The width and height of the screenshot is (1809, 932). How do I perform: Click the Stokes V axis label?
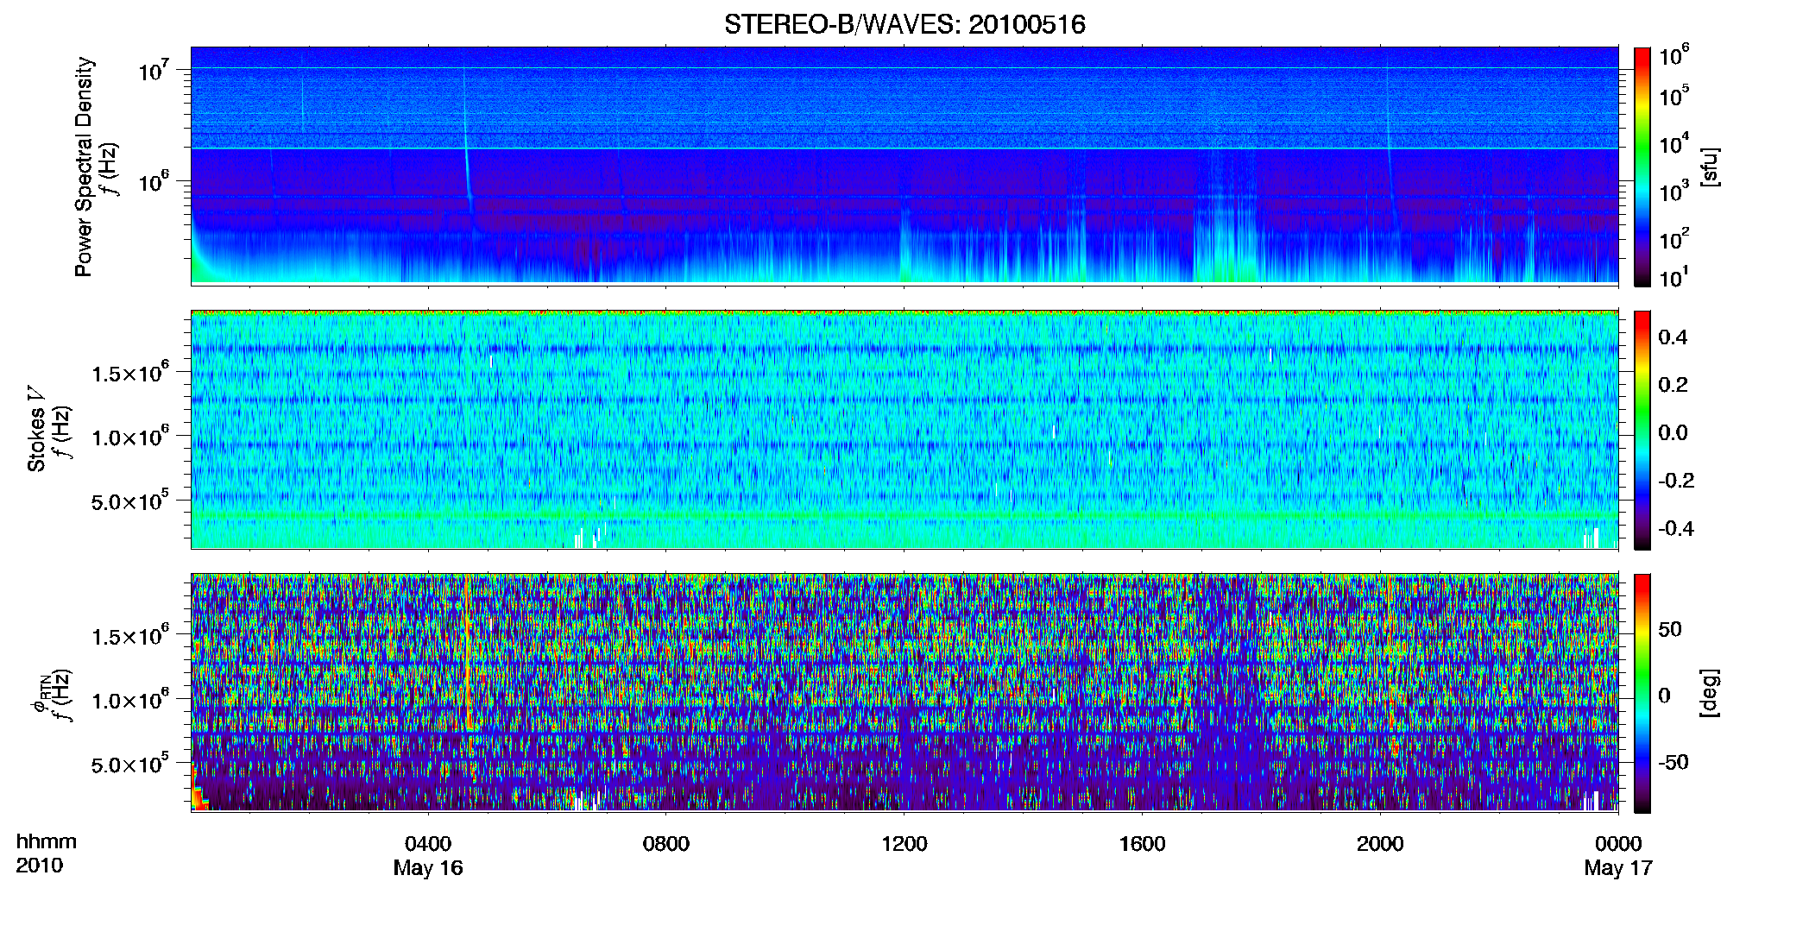(x=36, y=429)
